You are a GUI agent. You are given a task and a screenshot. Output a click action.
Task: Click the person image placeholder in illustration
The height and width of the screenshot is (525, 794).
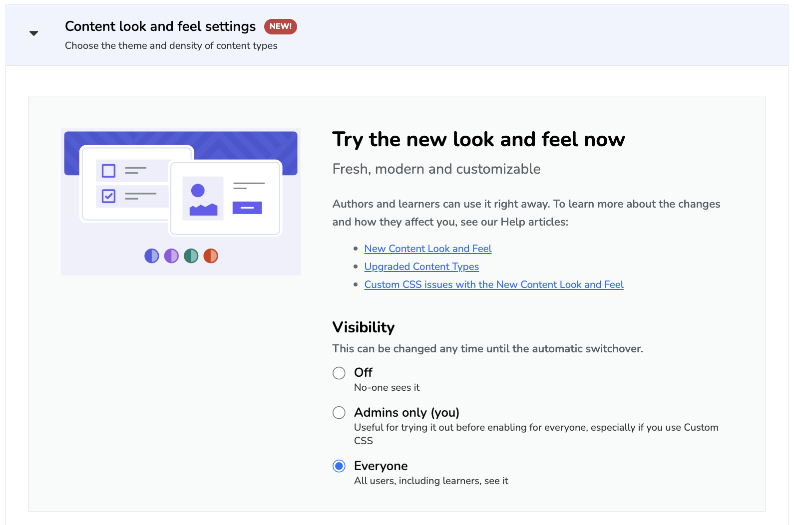tap(203, 198)
